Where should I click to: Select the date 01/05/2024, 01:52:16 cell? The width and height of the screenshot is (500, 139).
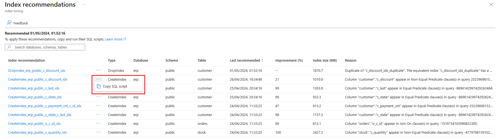(246, 71)
